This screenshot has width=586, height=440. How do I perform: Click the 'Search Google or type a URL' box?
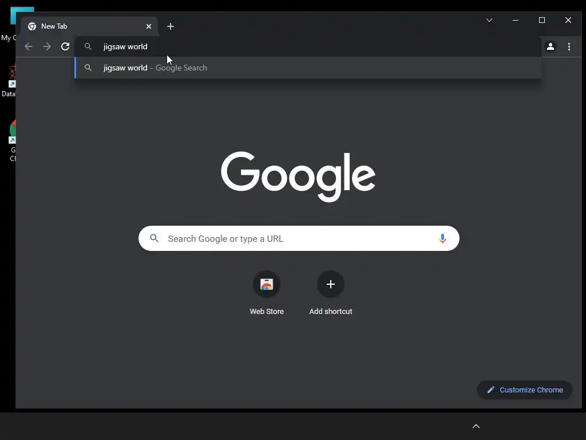(299, 238)
